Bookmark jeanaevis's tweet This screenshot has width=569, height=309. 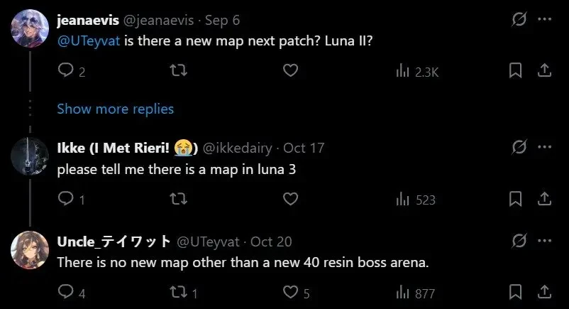[516, 70]
